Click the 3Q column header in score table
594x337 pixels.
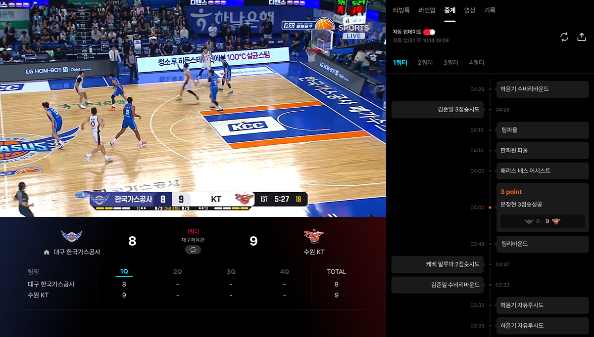click(231, 272)
